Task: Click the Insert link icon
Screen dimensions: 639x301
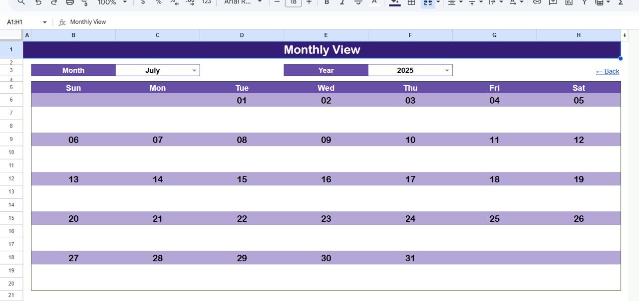Action: click(537, 2)
